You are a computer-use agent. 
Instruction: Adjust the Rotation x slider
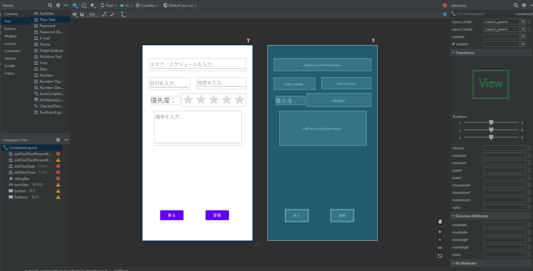491,123
